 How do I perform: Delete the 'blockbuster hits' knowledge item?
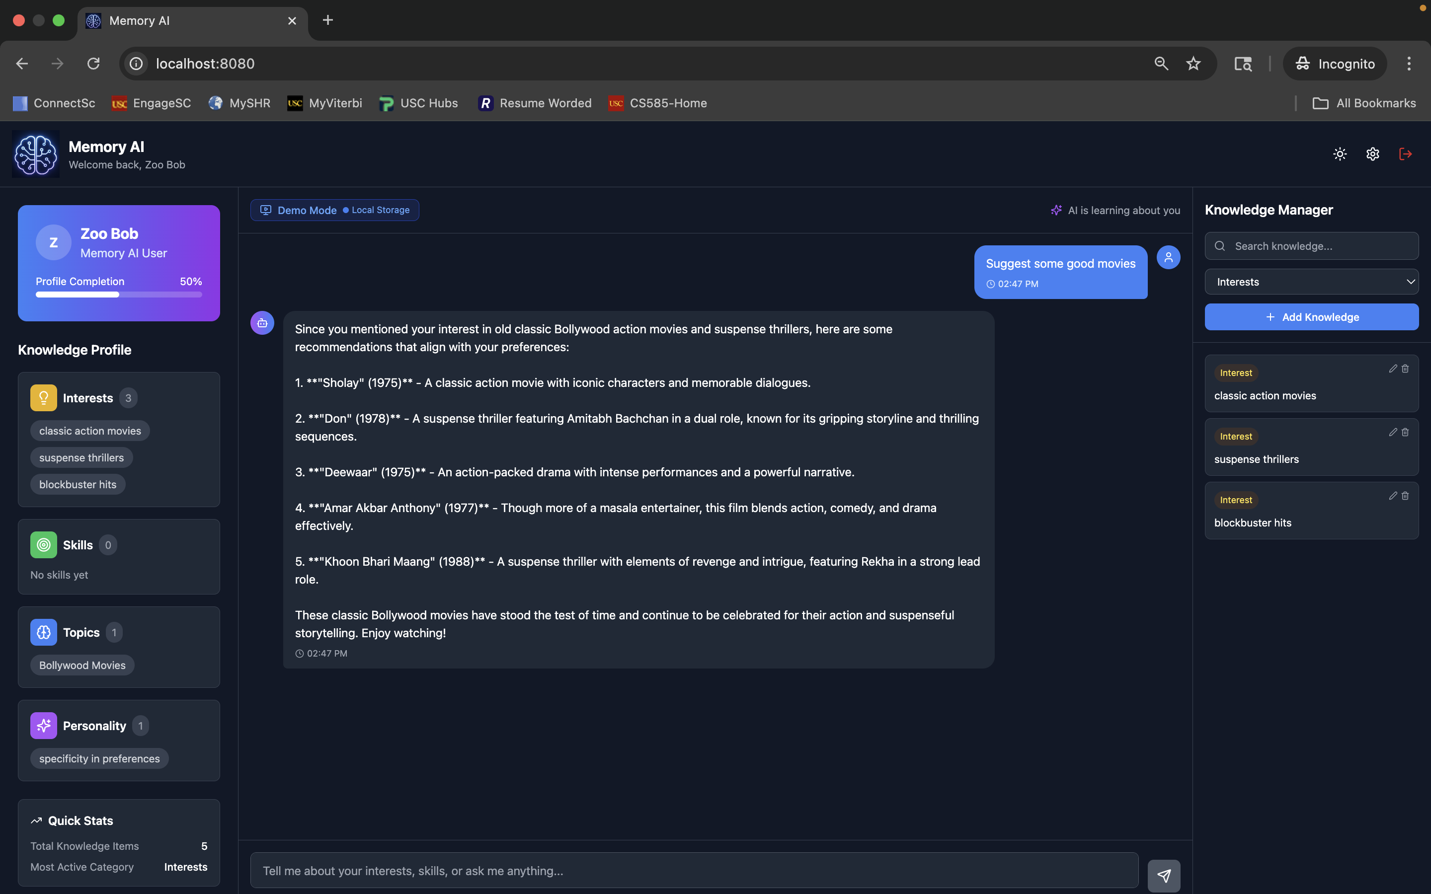tap(1406, 496)
